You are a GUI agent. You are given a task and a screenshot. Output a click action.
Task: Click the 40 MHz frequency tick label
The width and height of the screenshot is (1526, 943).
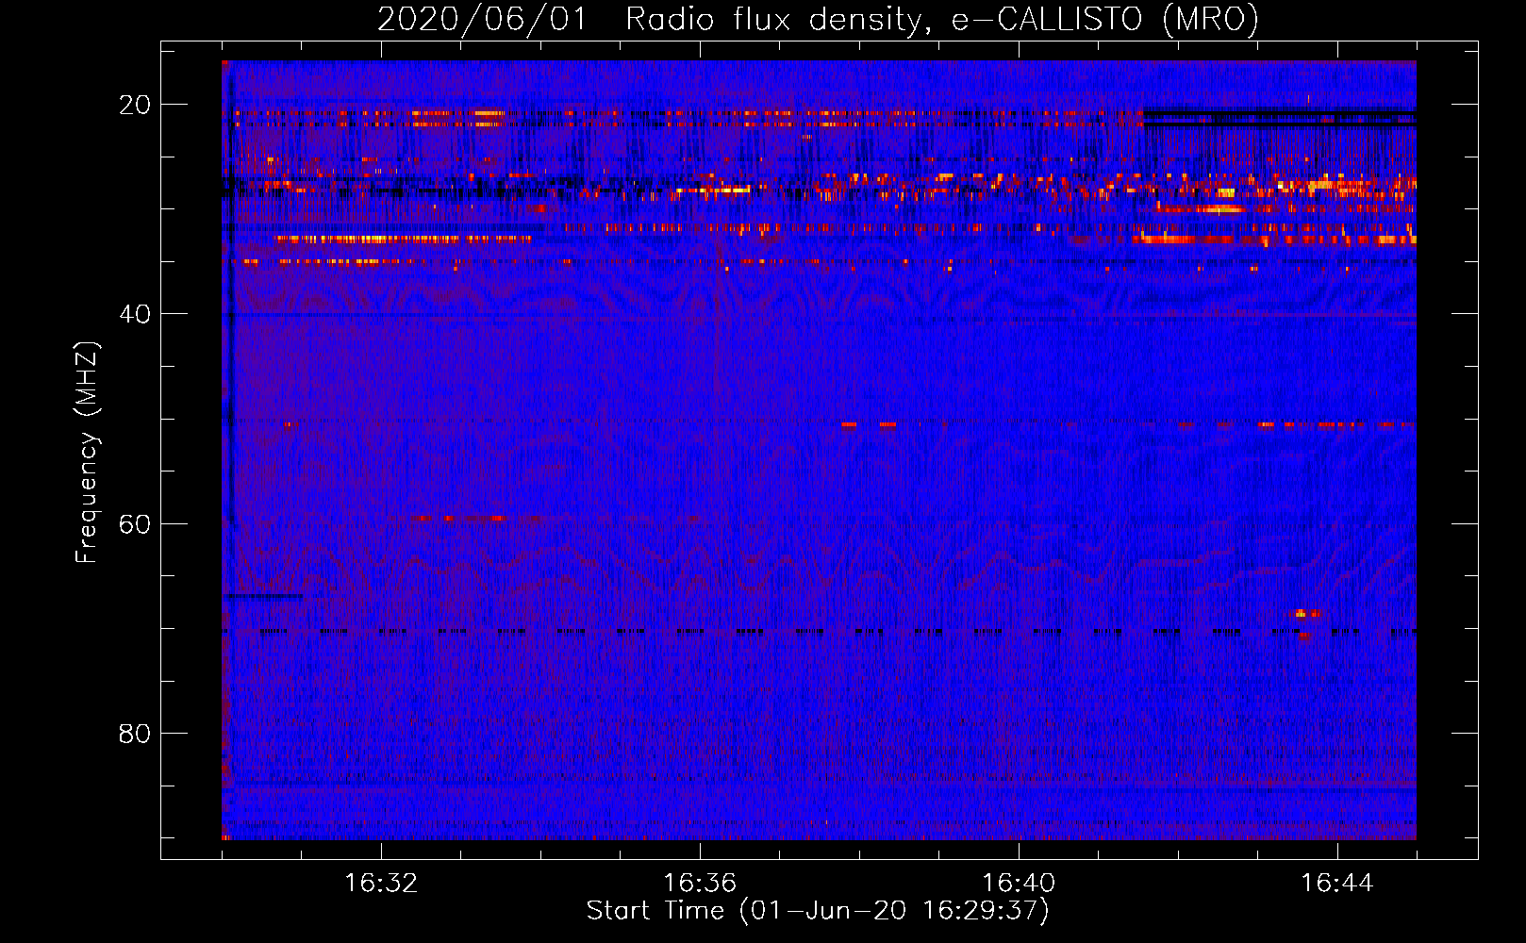point(135,314)
